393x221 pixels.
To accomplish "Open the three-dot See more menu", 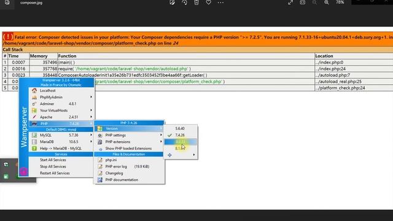I will pos(220,2).
